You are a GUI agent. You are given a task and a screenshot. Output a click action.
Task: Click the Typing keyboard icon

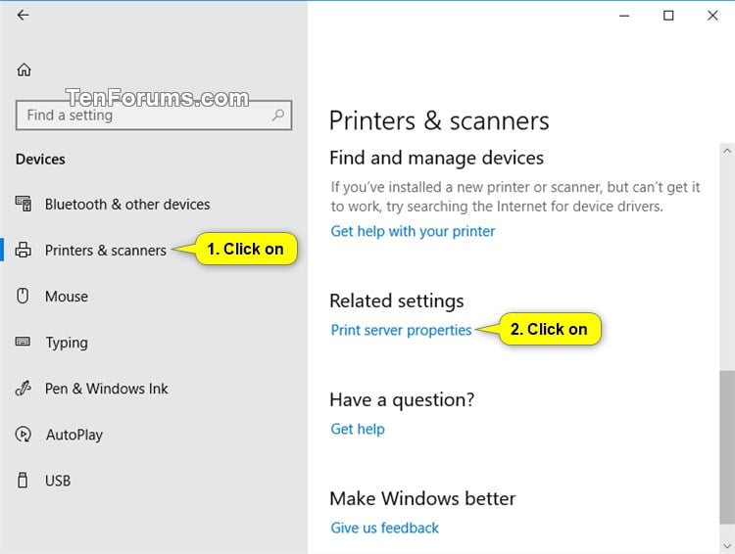23,342
